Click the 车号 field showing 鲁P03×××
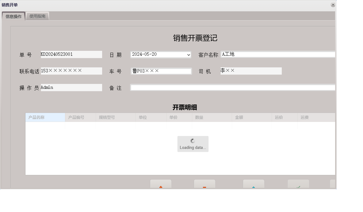This screenshot has height=212, width=363. [161, 71]
